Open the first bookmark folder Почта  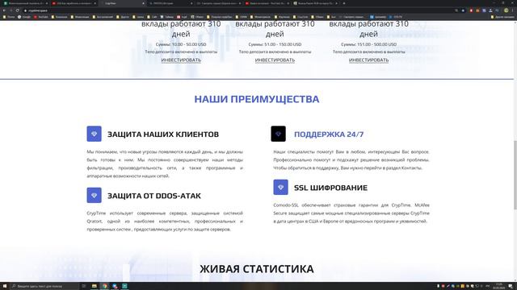[x=9, y=17]
